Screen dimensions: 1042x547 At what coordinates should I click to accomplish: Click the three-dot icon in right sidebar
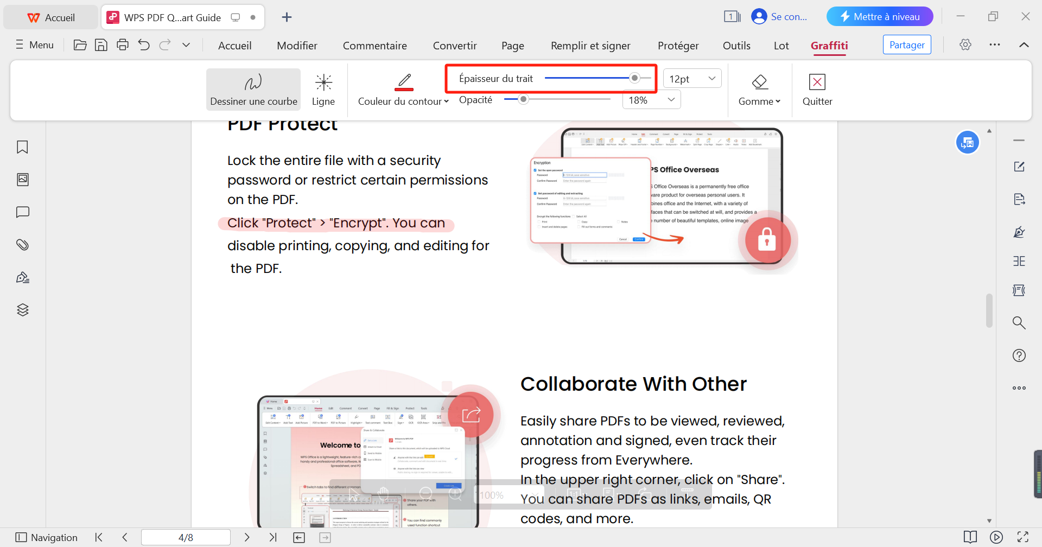point(1019,388)
